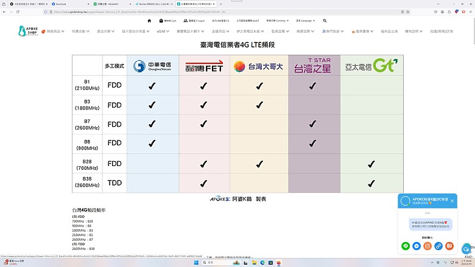
Task: Open the Currency dropdown
Action: tap(278, 21)
